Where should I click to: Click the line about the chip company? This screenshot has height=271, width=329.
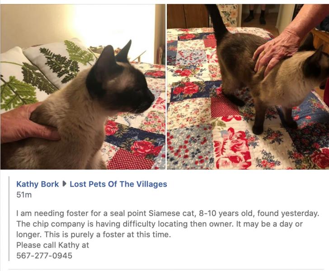160,224
